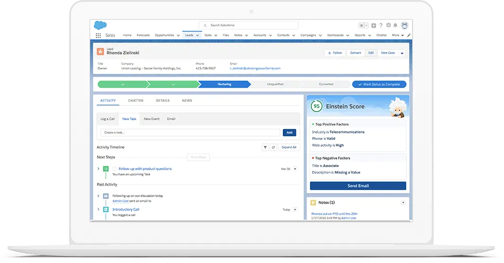The width and height of the screenshot is (504, 263).
Task: Open the Help question mark icon
Action: (381, 25)
